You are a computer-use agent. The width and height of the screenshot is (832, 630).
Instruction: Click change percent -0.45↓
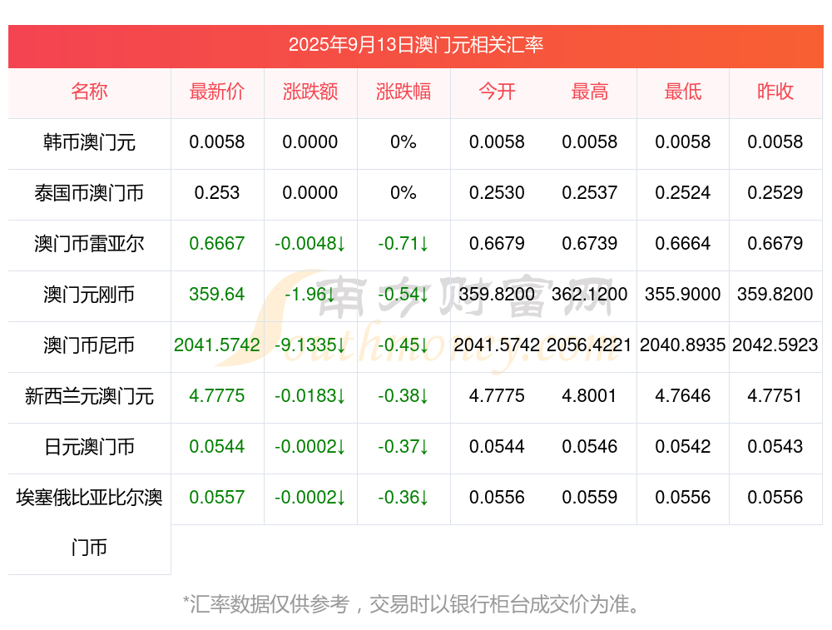[x=404, y=345]
